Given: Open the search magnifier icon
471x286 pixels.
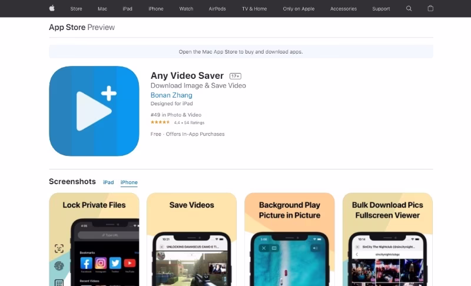Looking at the screenshot, I should coord(409,8).
